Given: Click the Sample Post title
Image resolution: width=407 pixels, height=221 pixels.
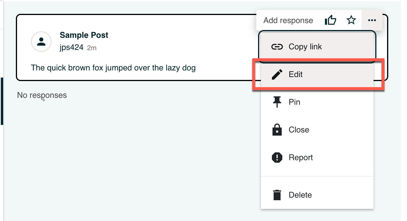Looking at the screenshot, I should click(84, 35).
